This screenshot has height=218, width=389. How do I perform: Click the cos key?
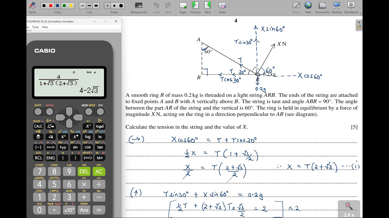coord(88,147)
